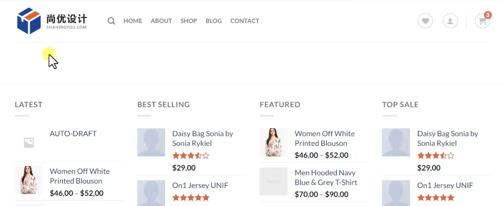This screenshot has height=206, width=502.
Task: Click the search magnifier icon
Action: pos(112,21)
